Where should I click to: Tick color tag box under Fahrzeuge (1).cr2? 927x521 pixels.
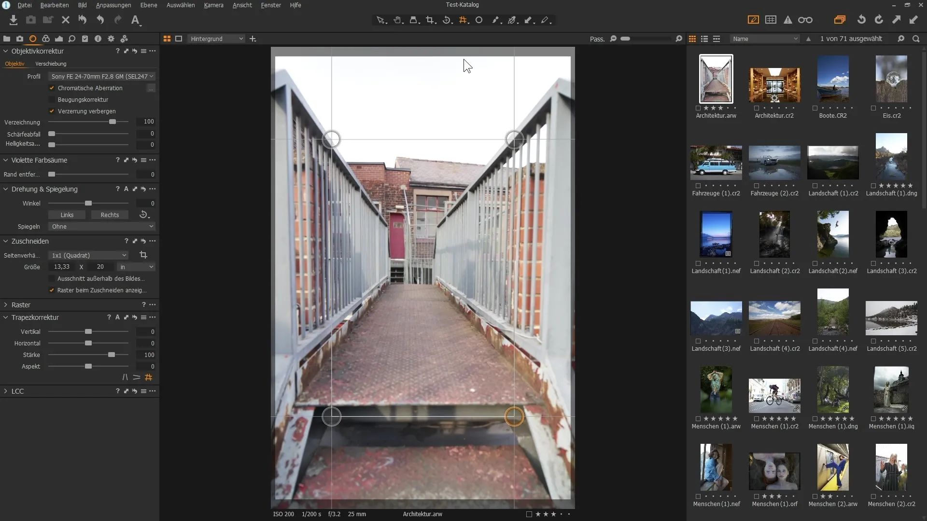coord(698,186)
